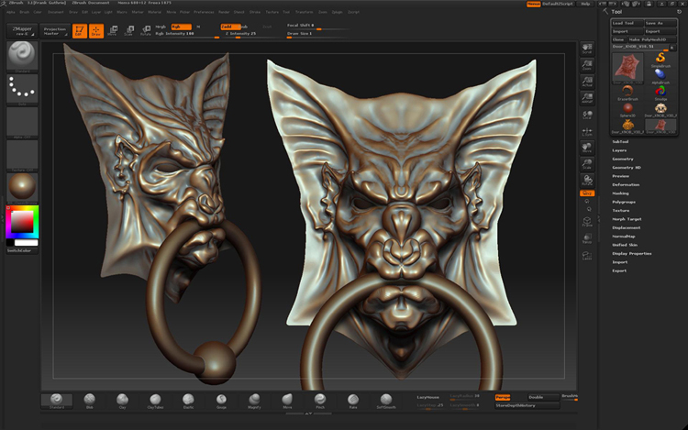Open the Dots stroke type selector
688x430 pixels.
[x=22, y=89]
